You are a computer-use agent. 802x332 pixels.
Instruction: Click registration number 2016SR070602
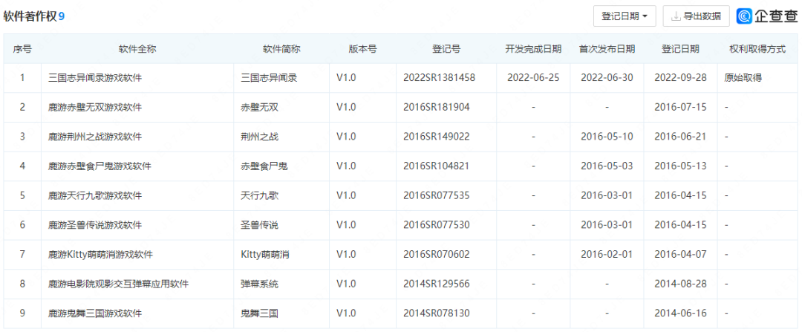tap(437, 254)
